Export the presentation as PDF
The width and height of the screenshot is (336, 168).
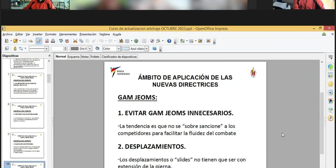coord(47,41)
